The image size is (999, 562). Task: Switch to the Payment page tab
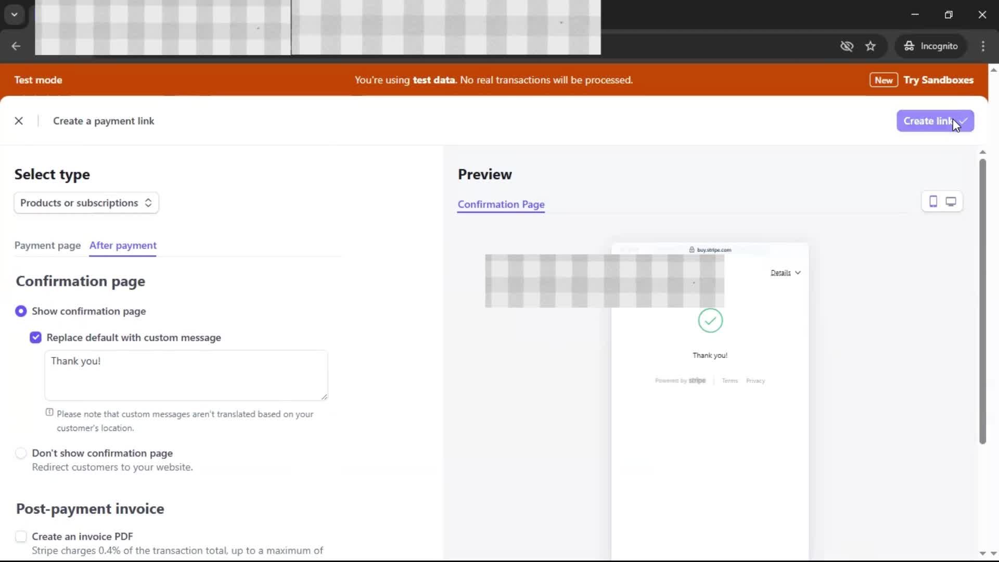click(x=47, y=246)
